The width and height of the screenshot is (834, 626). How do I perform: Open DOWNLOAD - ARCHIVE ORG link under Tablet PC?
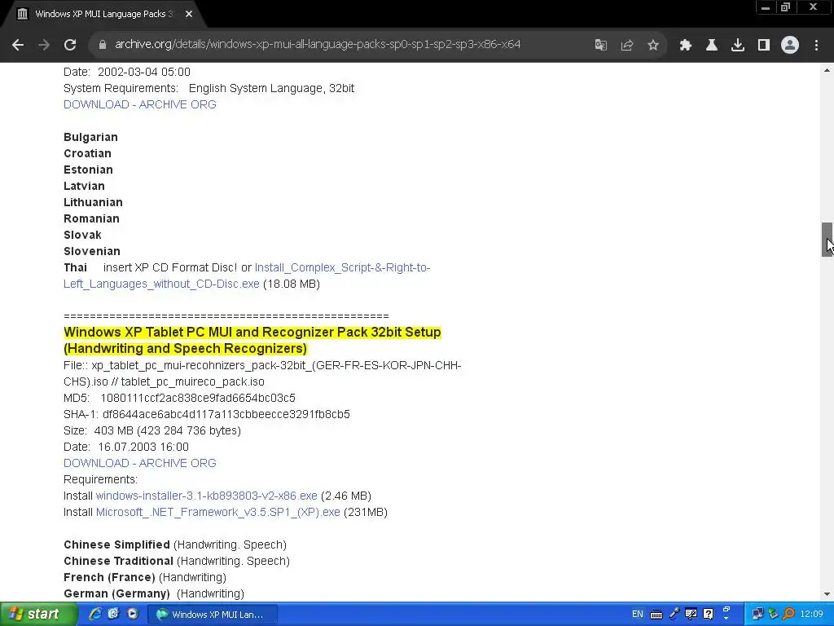[x=140, y=463]
